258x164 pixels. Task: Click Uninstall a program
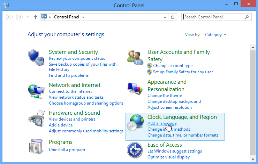67,150
